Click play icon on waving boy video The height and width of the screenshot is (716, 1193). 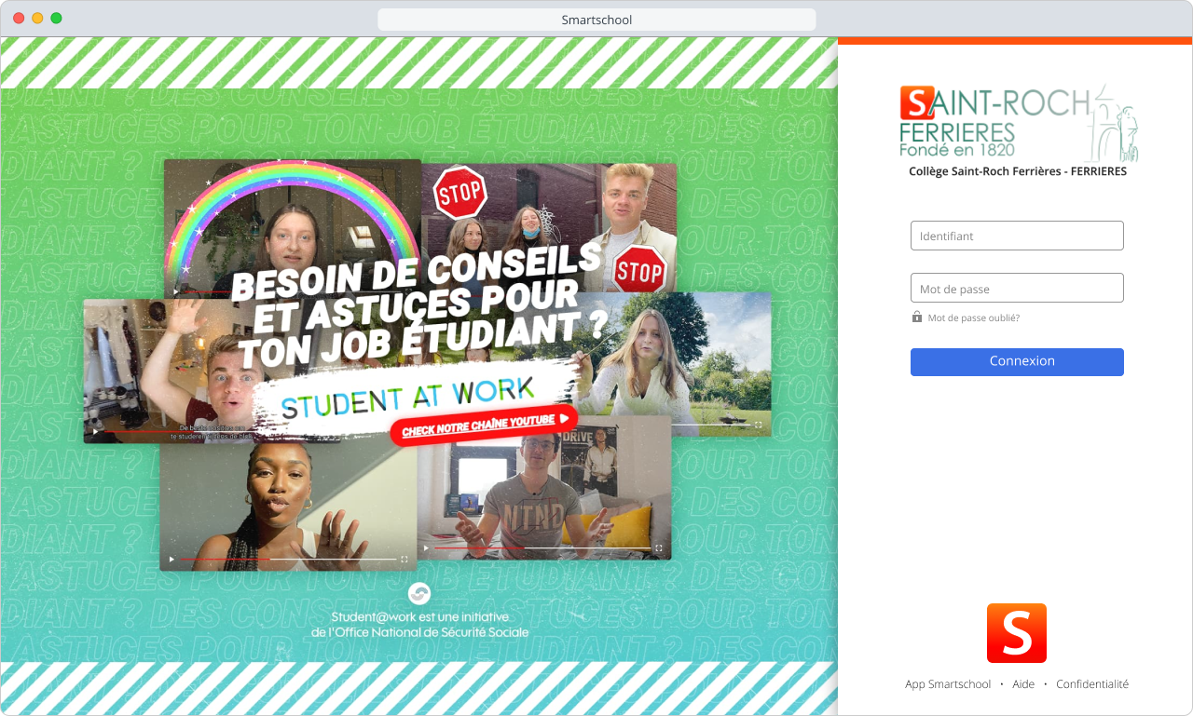pyautogui.click(x=95, y=432)
